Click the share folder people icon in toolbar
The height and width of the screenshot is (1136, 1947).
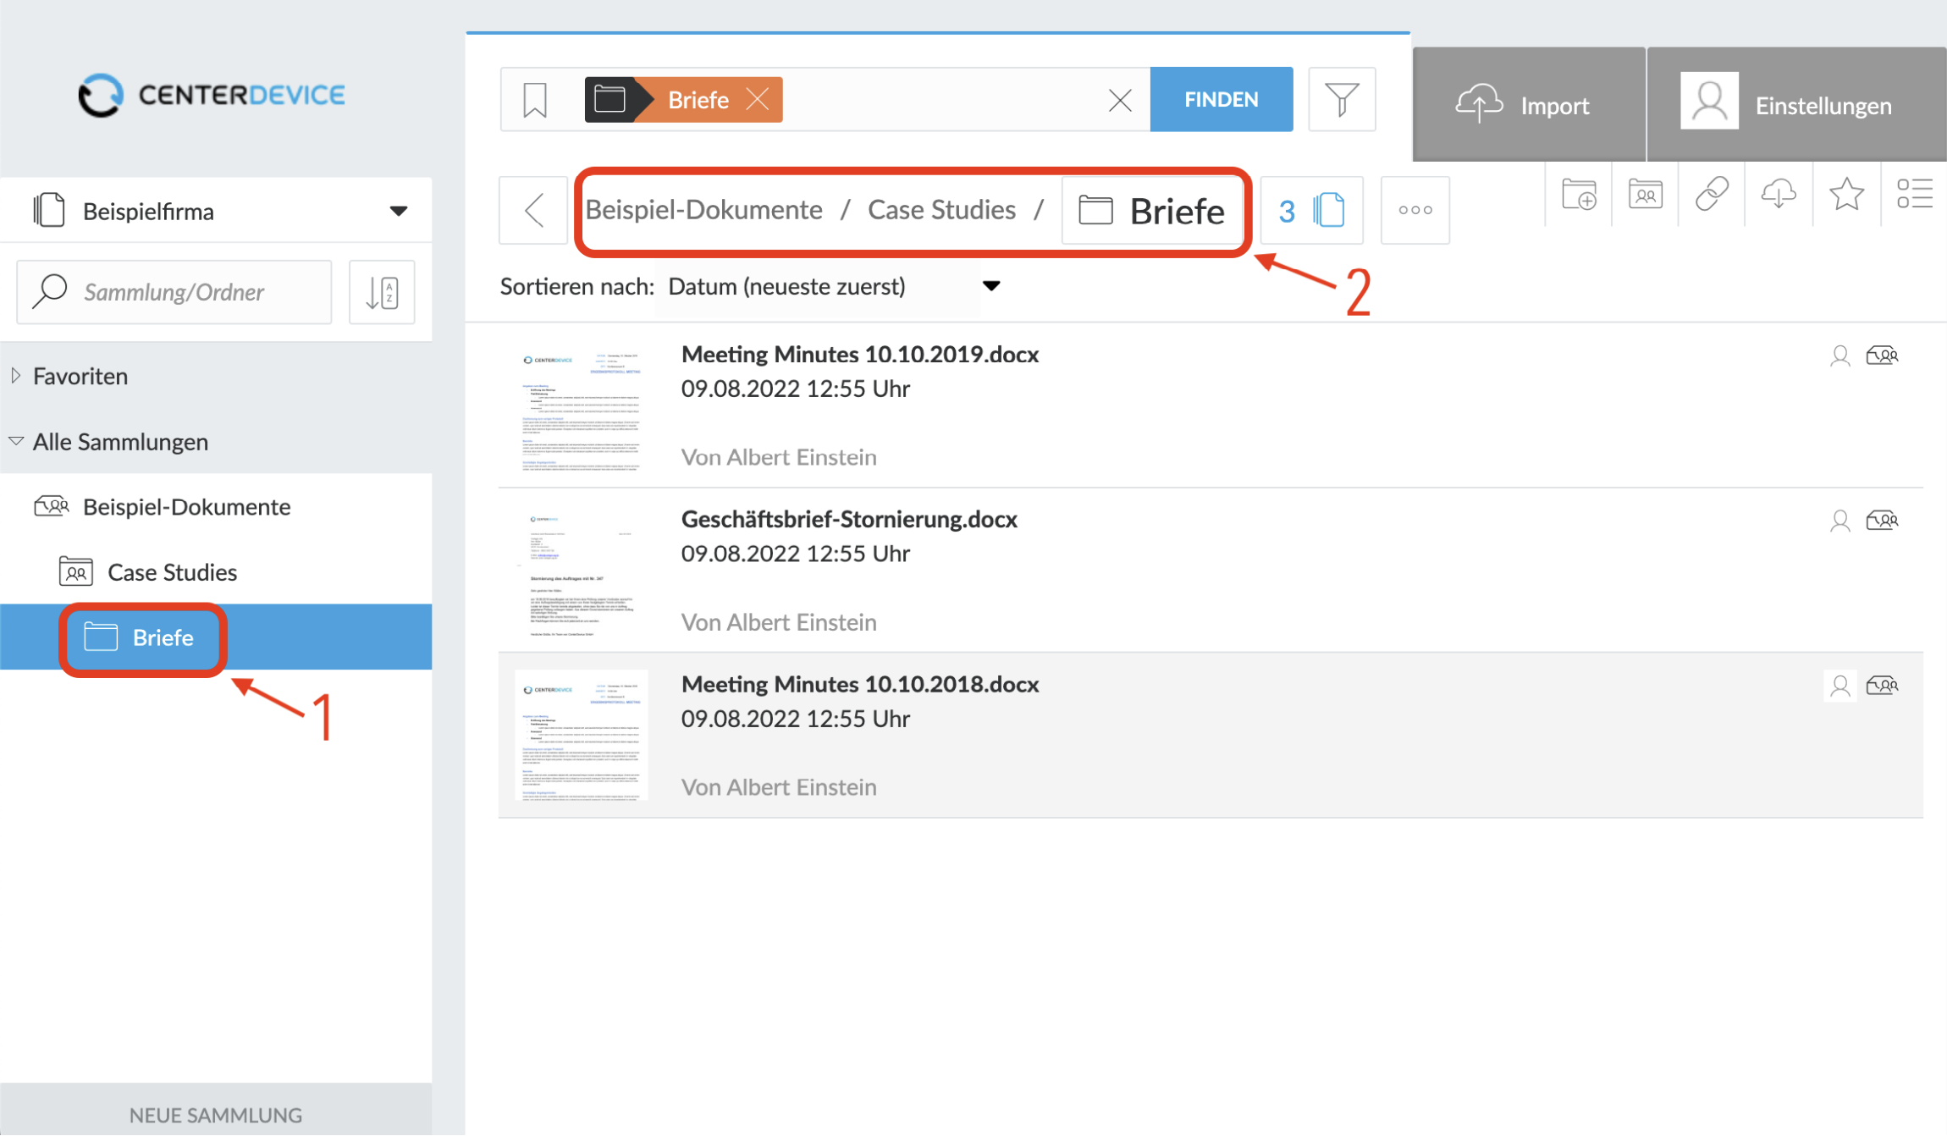1645,194
